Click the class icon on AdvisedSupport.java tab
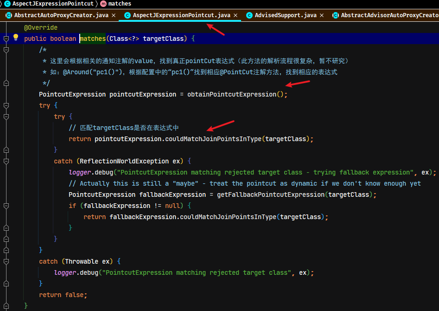The image size is (439, 311). coord(249,15)
